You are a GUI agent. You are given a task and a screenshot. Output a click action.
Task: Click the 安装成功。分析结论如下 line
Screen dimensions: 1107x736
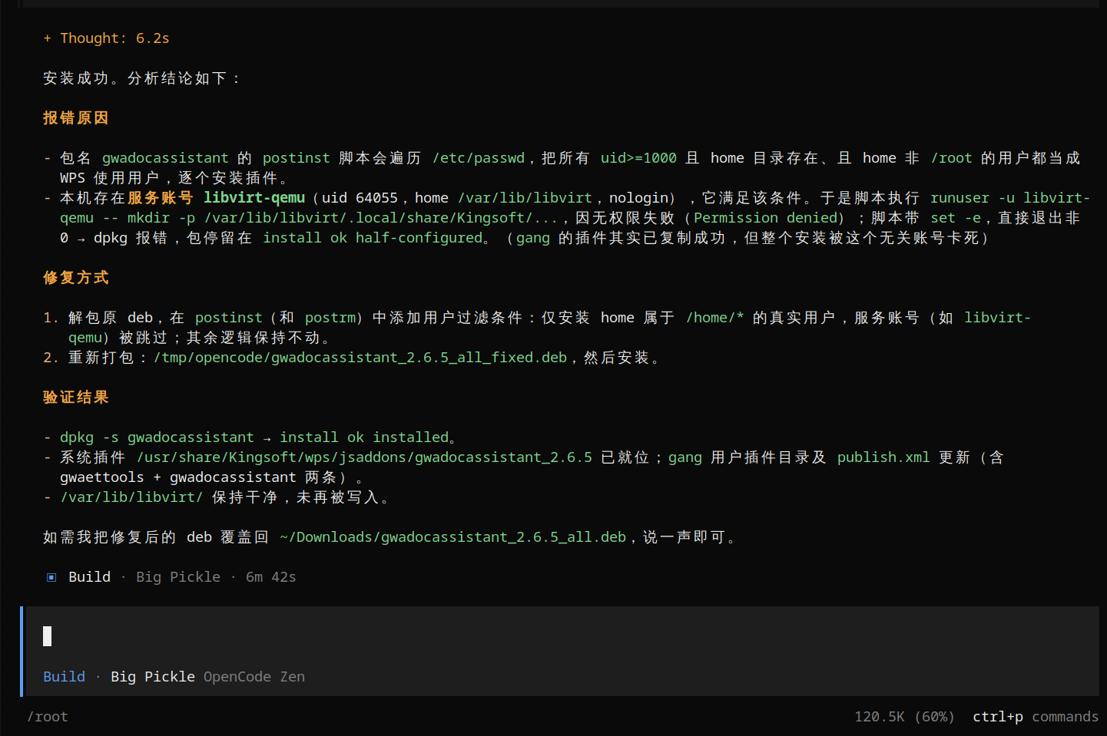click(142, 78)
